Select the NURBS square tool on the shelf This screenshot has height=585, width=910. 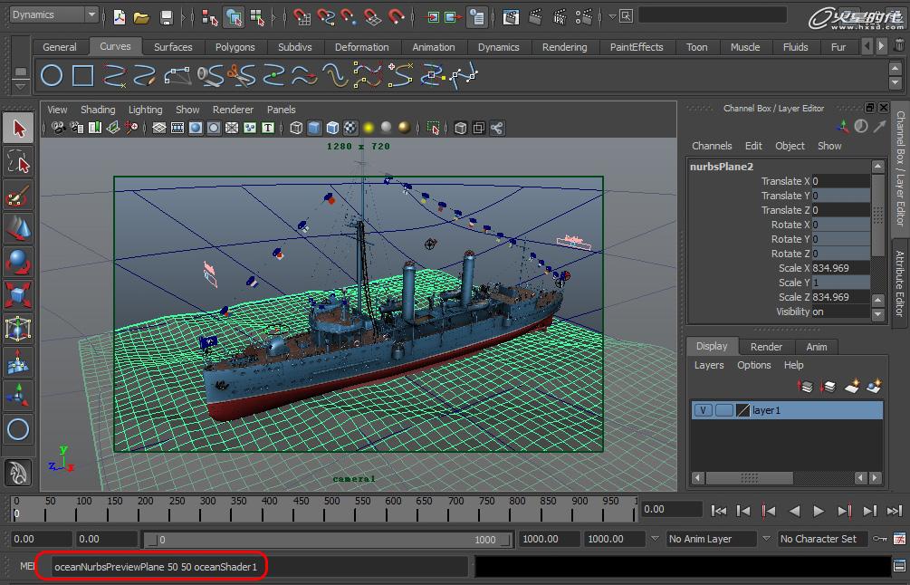(x=82, y=76)
